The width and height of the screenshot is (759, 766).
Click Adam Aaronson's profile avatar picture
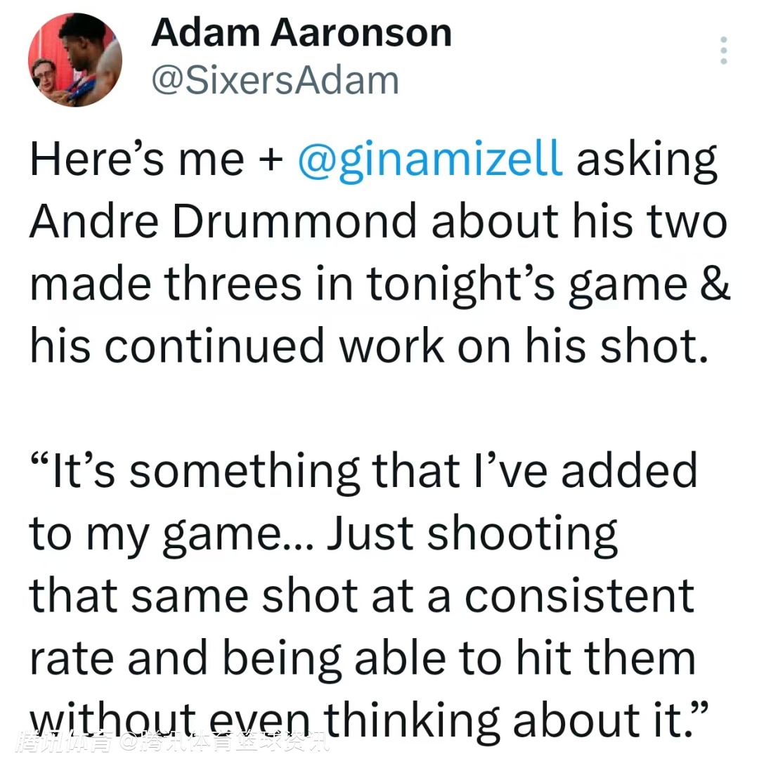[x=74, y=60]
